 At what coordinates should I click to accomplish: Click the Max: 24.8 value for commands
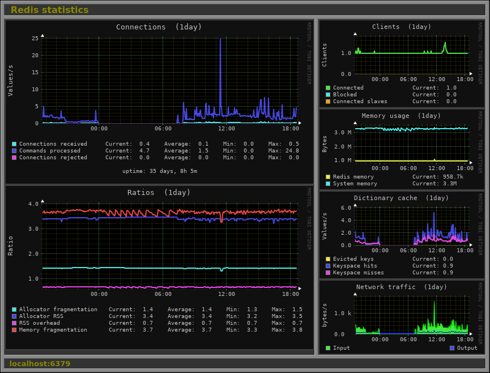pos(283,151)
